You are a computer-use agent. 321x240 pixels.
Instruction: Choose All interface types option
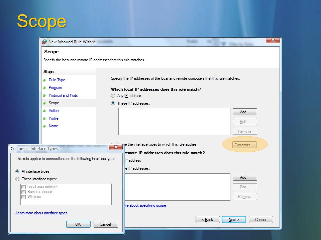pyautogui.click(x=17, y=171)
